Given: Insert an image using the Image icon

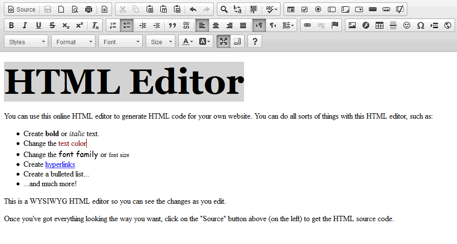Looking at the screenshot, I should [352, 26].
